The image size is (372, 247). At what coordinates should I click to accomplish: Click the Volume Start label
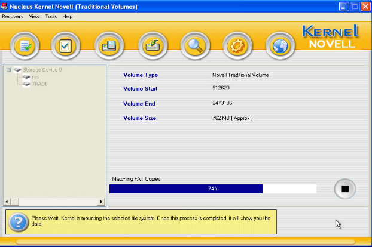pyautogui.click(x=140, y=89)
